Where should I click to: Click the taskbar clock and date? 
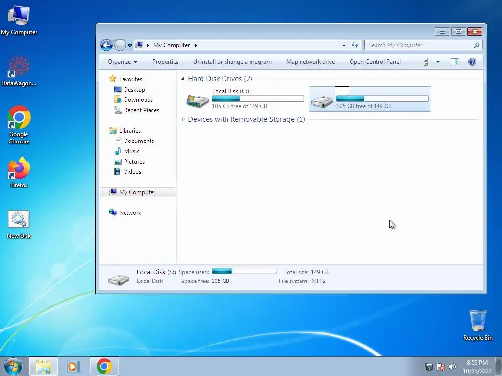477,367
